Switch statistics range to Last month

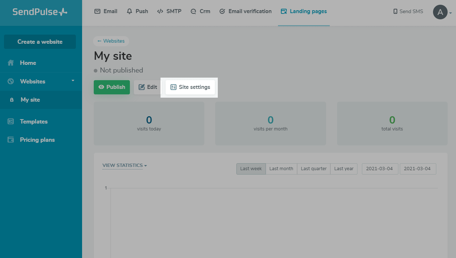tap(281, 169)
